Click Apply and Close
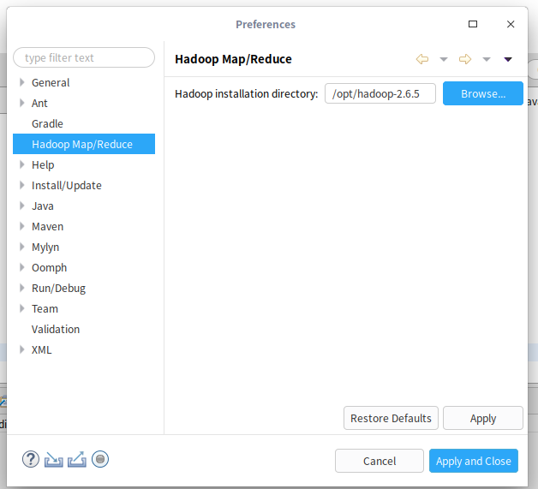The height and width of the screenshot is (489, 538). (474, 461)
